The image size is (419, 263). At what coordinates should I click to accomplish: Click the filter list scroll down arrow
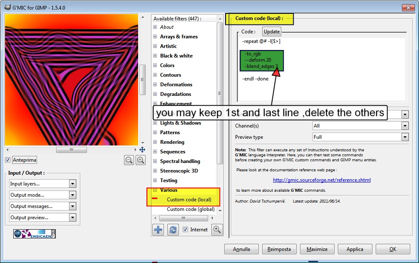[x=220, y=210]
